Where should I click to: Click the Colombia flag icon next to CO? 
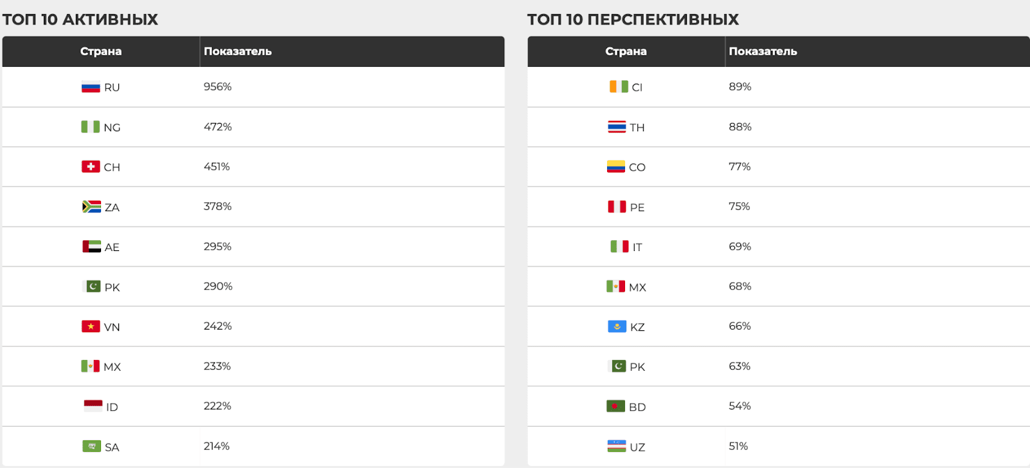click(616, 167)
